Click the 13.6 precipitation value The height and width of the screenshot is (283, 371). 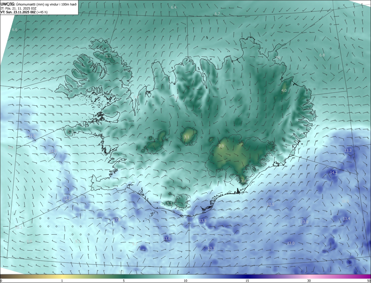(x=167, y=239)
